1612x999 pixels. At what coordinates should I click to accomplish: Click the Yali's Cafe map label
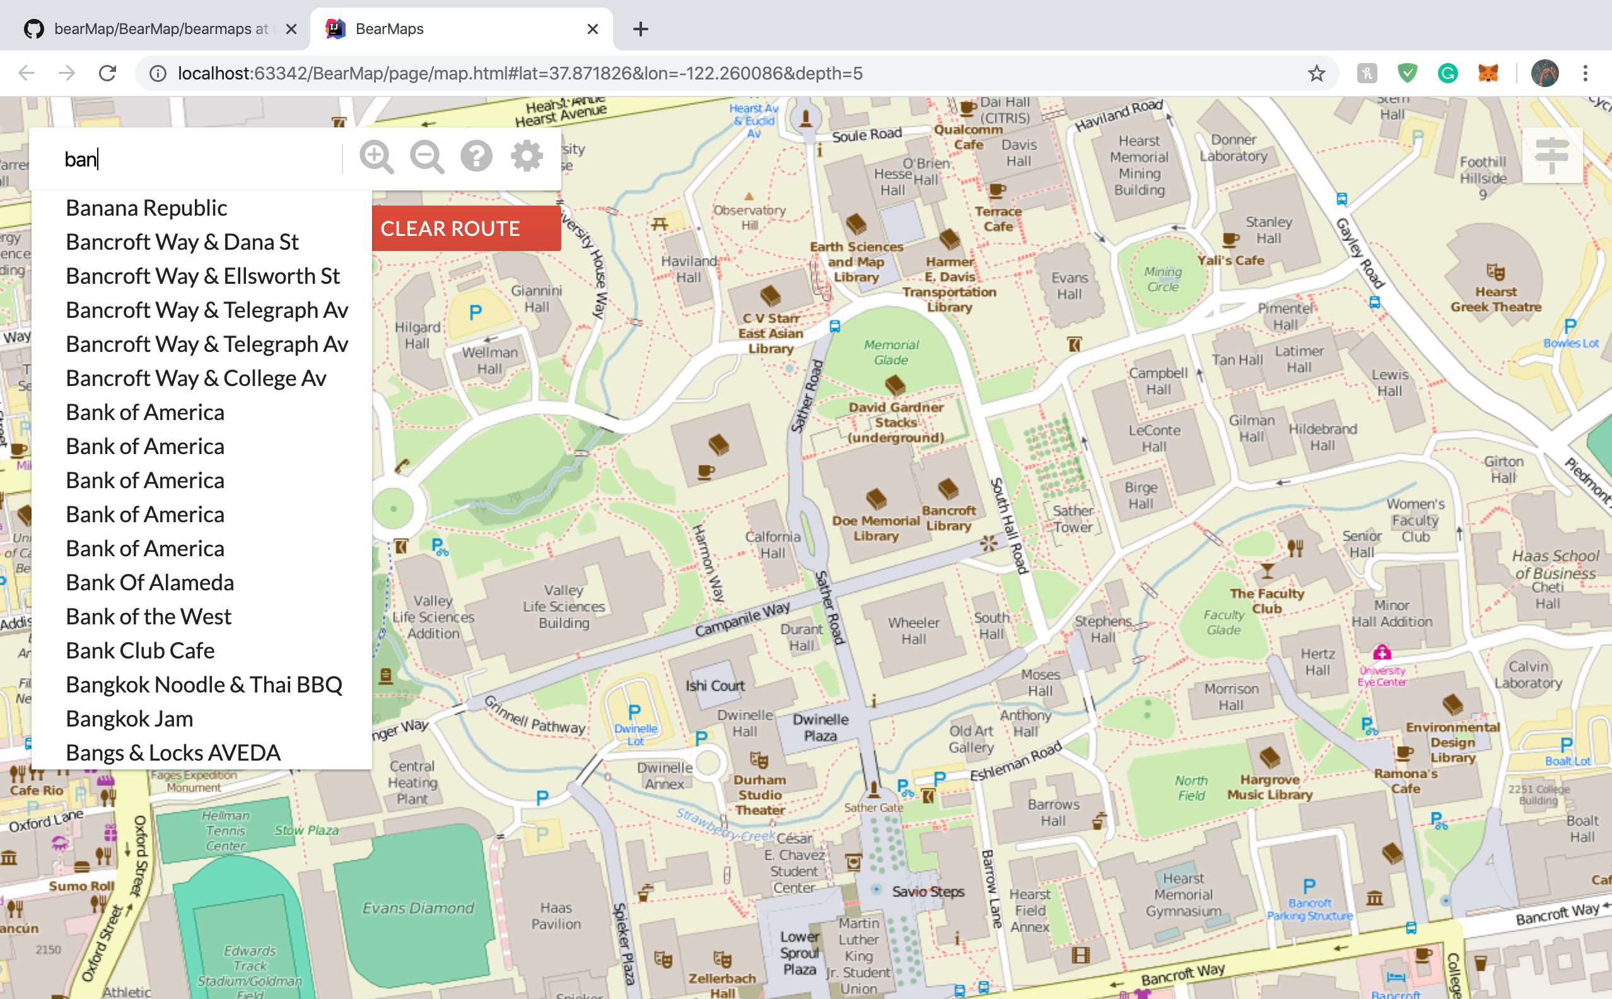coord(1231,260)
